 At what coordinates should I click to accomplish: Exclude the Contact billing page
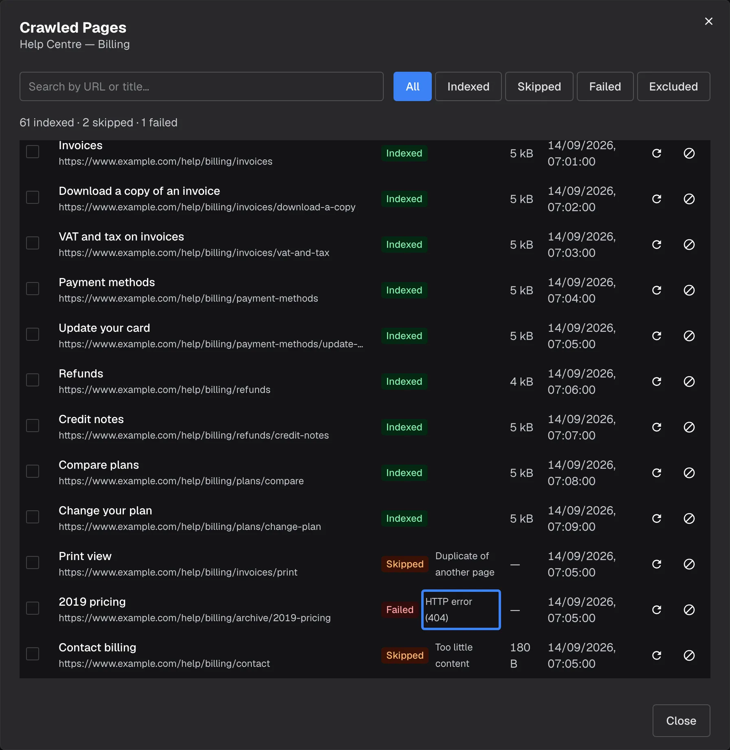coord(689,655)
